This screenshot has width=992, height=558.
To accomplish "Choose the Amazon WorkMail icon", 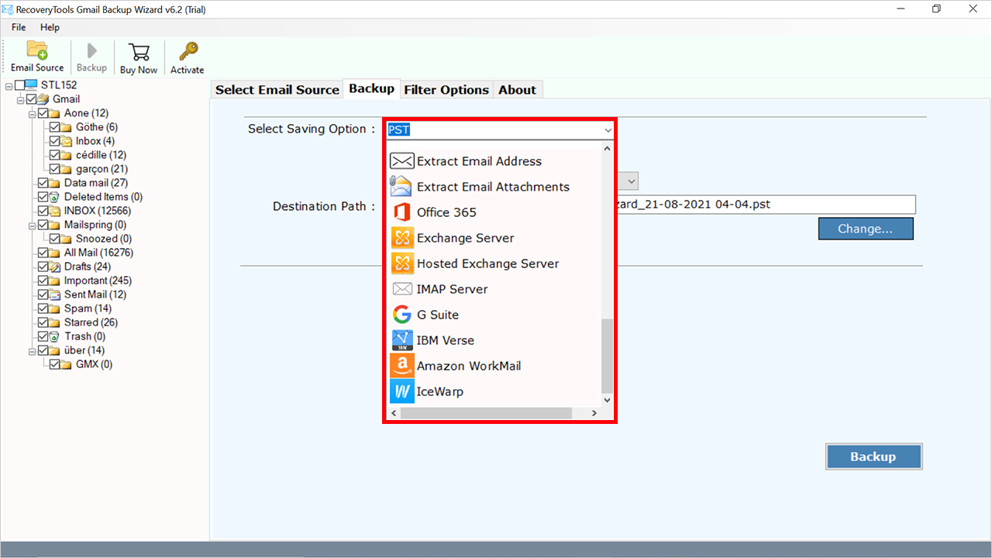I will point(402,366).
